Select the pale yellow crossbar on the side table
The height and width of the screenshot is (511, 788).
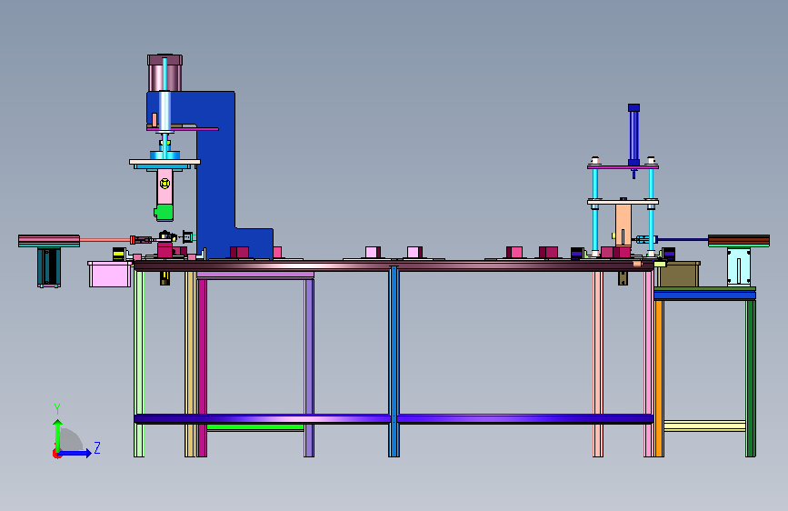point(704,426)
